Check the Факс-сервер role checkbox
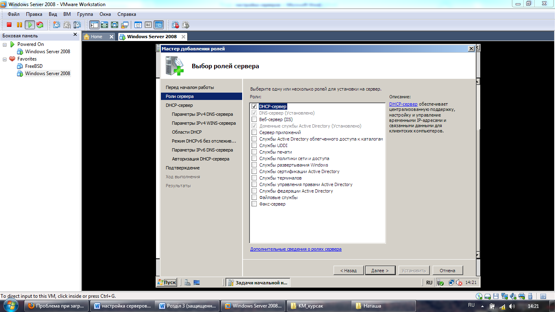 [x=254, y=204]
